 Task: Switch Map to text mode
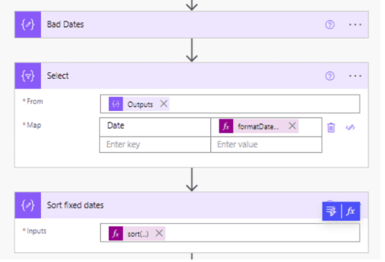coord(350,127)
